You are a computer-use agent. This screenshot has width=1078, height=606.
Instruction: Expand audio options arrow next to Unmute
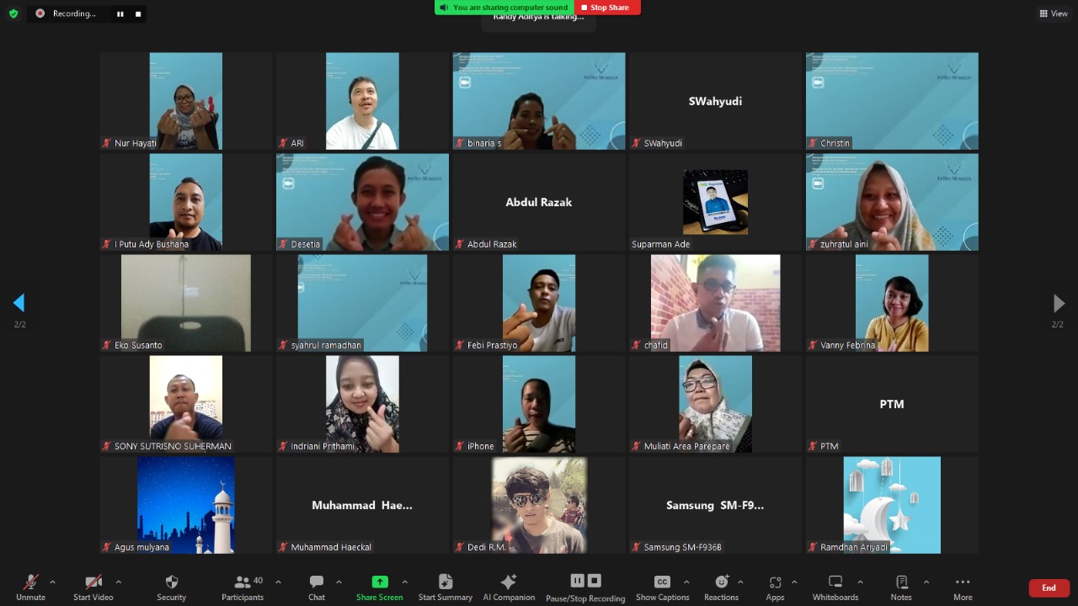(52, 582)
